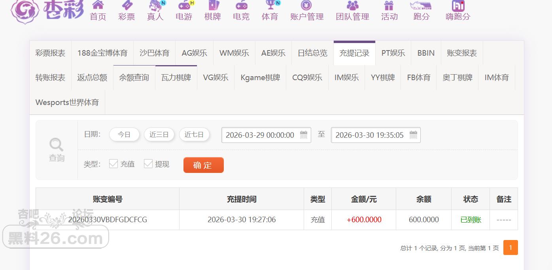
Task: Select the 彩票 lottery icon
Action: [126, 11]
